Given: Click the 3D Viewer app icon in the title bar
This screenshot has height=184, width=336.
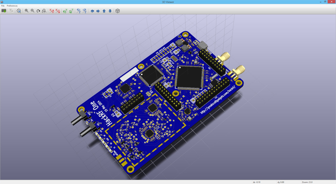Looking at the screenshot, I should click(x=2, y=2).
